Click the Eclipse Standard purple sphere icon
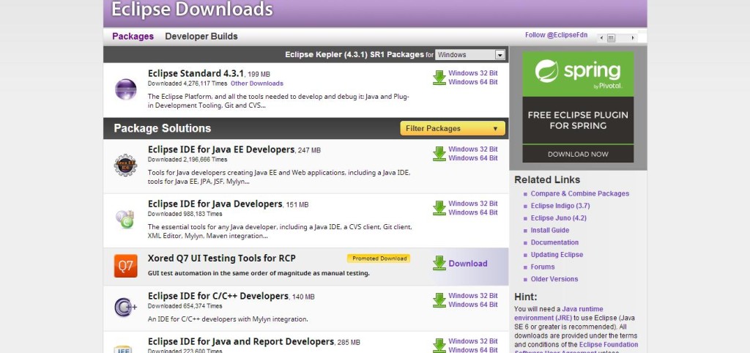Screen dimensions: 750x353 [126, 89]
